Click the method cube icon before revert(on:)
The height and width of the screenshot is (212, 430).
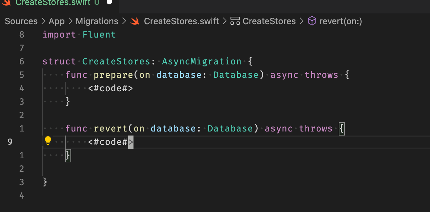(x=312, y=21)
